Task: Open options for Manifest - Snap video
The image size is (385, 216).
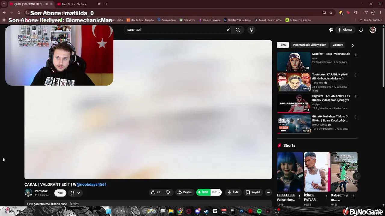Action: [x=356, y=55]
